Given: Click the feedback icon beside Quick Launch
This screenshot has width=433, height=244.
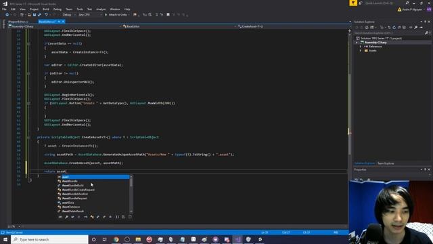Looking at the screenshot, I should [361, 3].
